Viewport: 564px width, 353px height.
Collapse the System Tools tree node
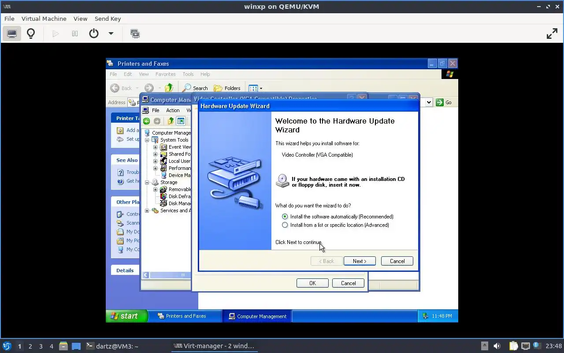(147, 140)
